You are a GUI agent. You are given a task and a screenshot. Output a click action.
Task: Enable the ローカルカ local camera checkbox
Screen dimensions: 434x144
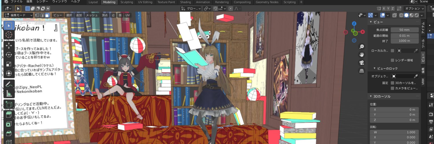(392, 51)
